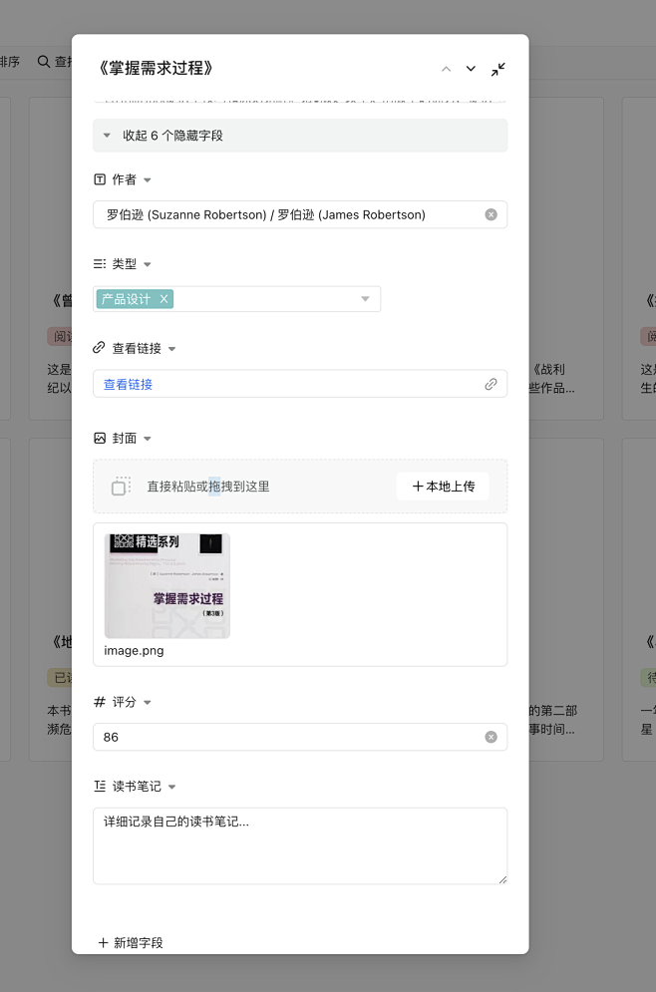Open the 评分 field options menu
The width and height of the screenshot is (656, 992).
click(148, 703)
